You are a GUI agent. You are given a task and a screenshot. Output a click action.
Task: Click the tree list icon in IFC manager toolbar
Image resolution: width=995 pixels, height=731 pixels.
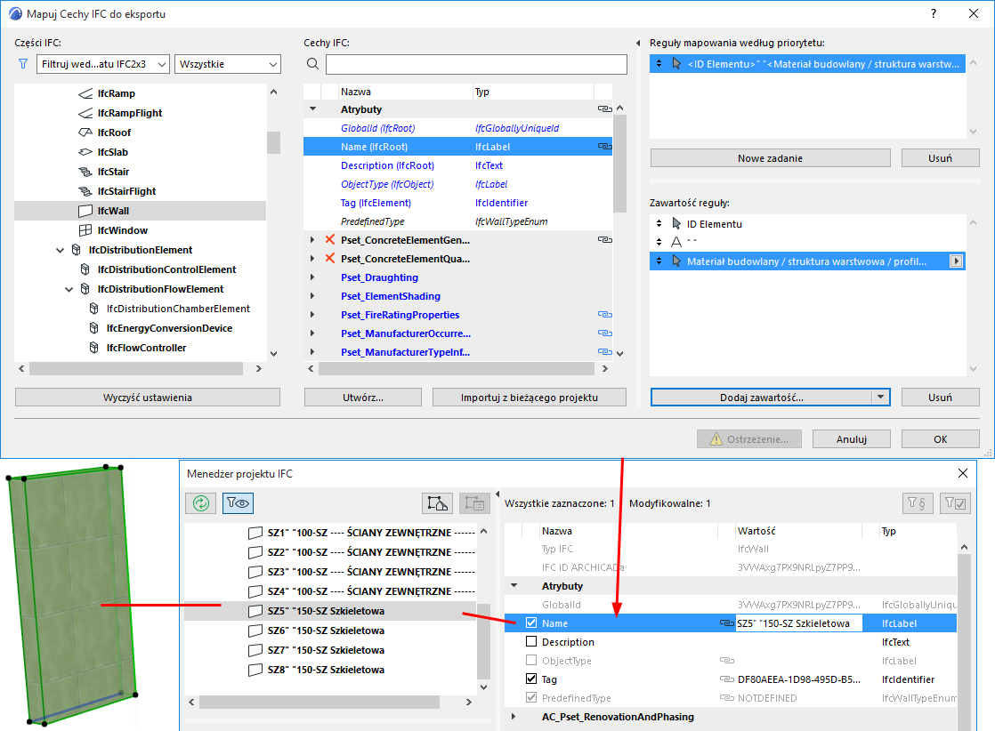[x=474, y=503]
